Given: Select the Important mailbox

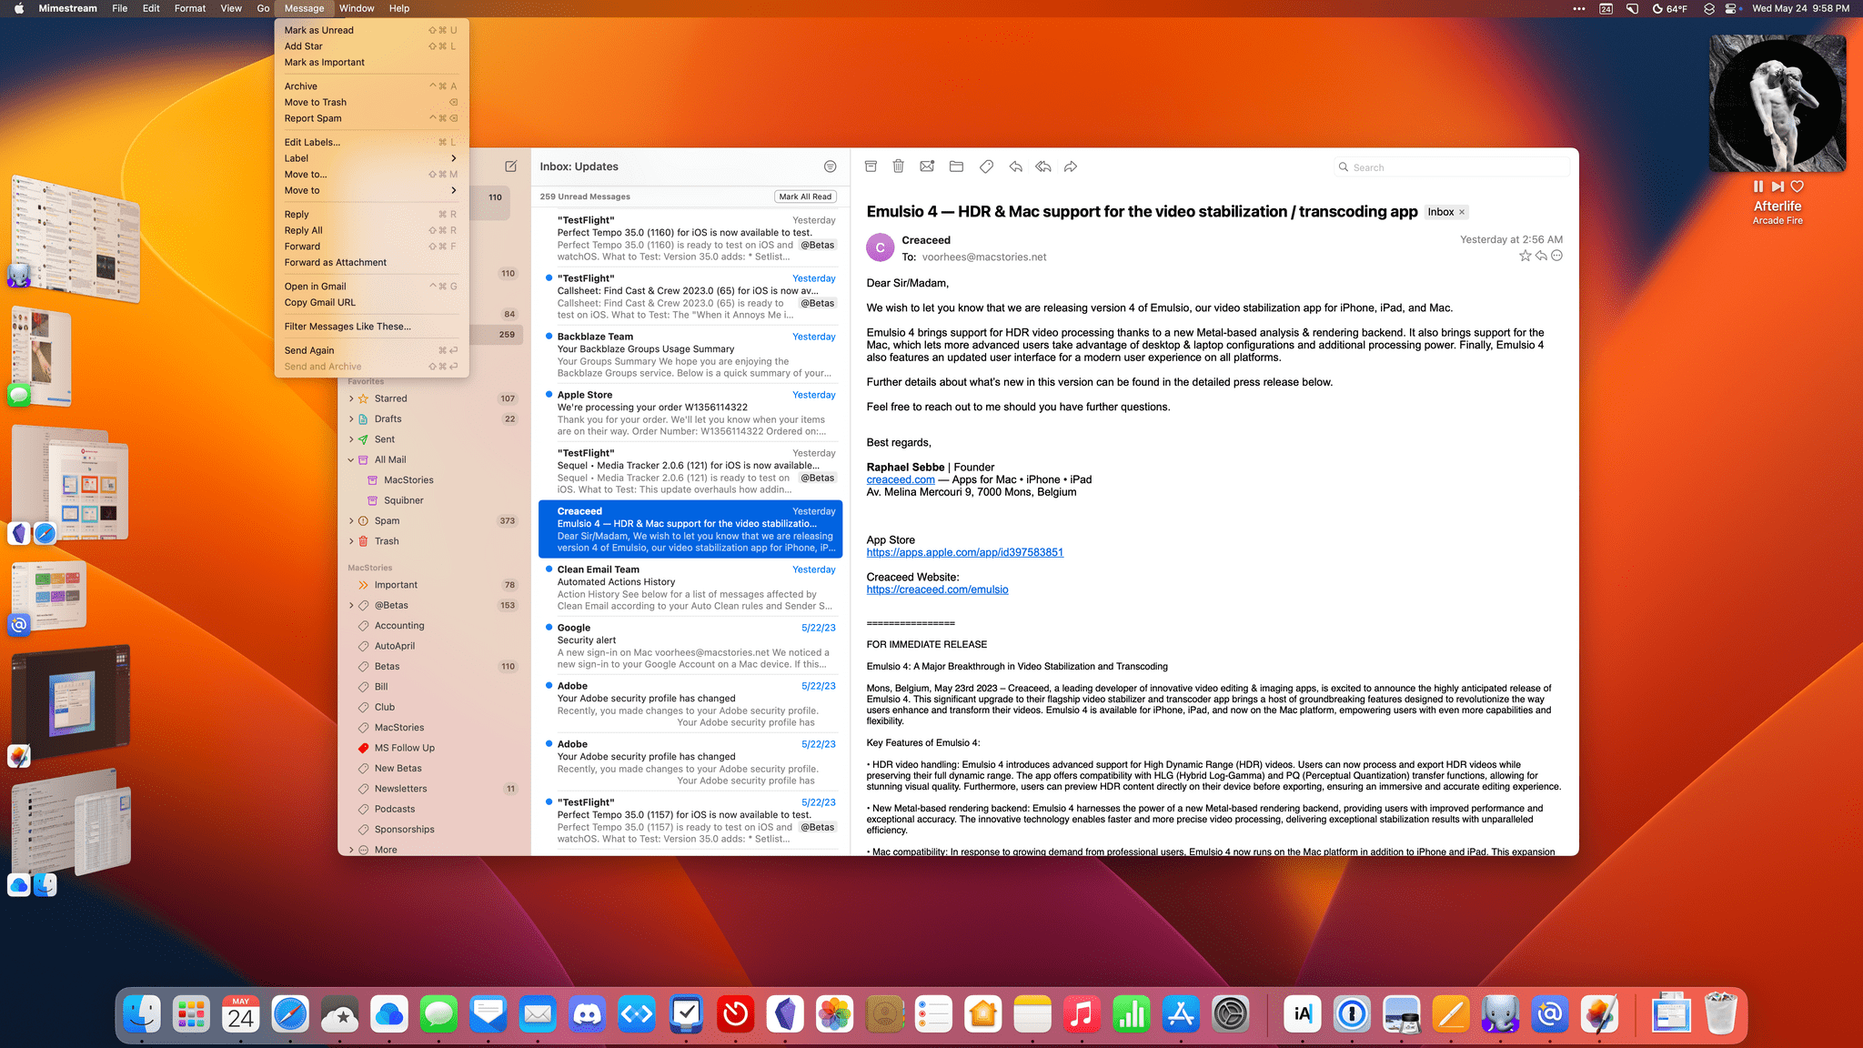Looking at the screenshot, I should click(432, 585).
